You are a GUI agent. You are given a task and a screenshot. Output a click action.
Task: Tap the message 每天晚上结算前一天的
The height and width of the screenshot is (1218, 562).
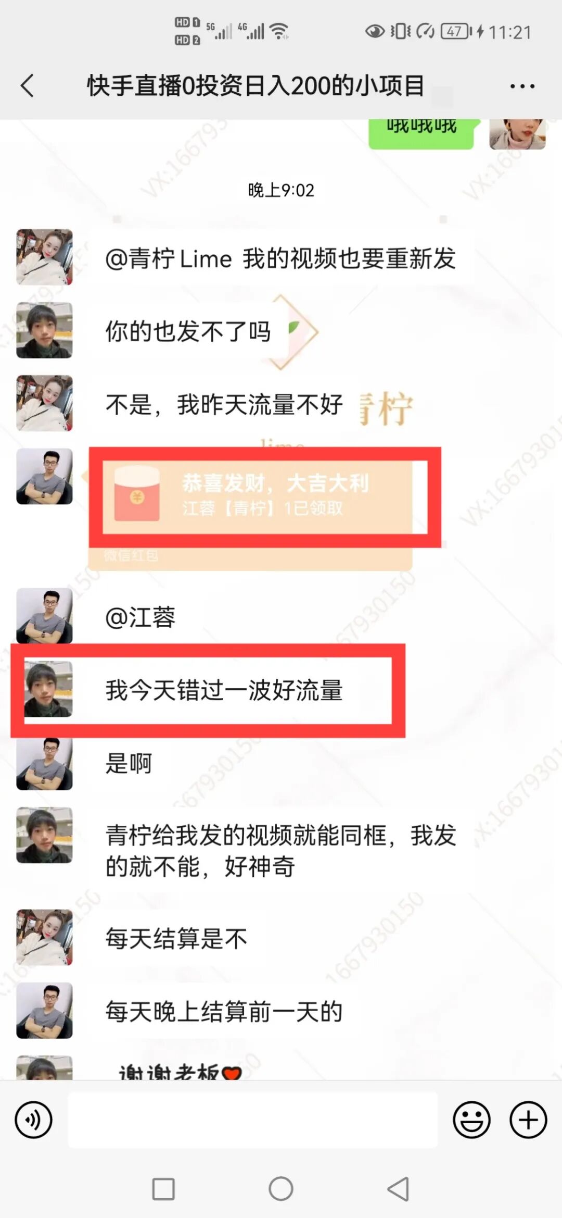pos(224,1011)
